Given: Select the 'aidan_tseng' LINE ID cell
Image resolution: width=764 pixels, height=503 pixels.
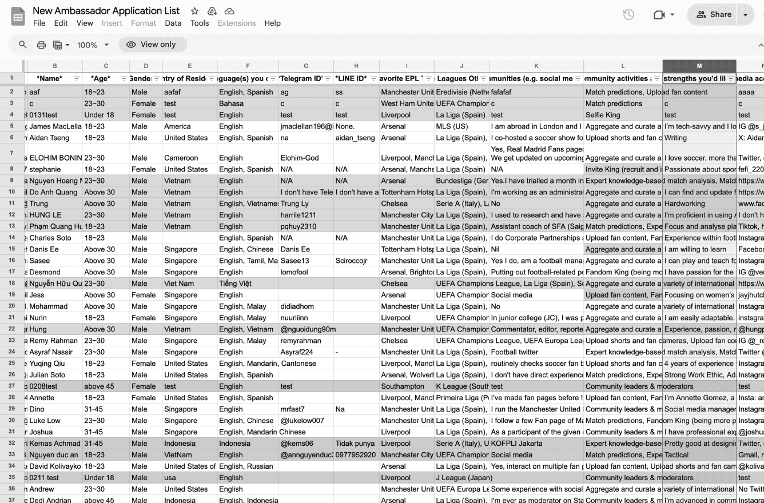Looking at the screenshot, I should 356,138.
